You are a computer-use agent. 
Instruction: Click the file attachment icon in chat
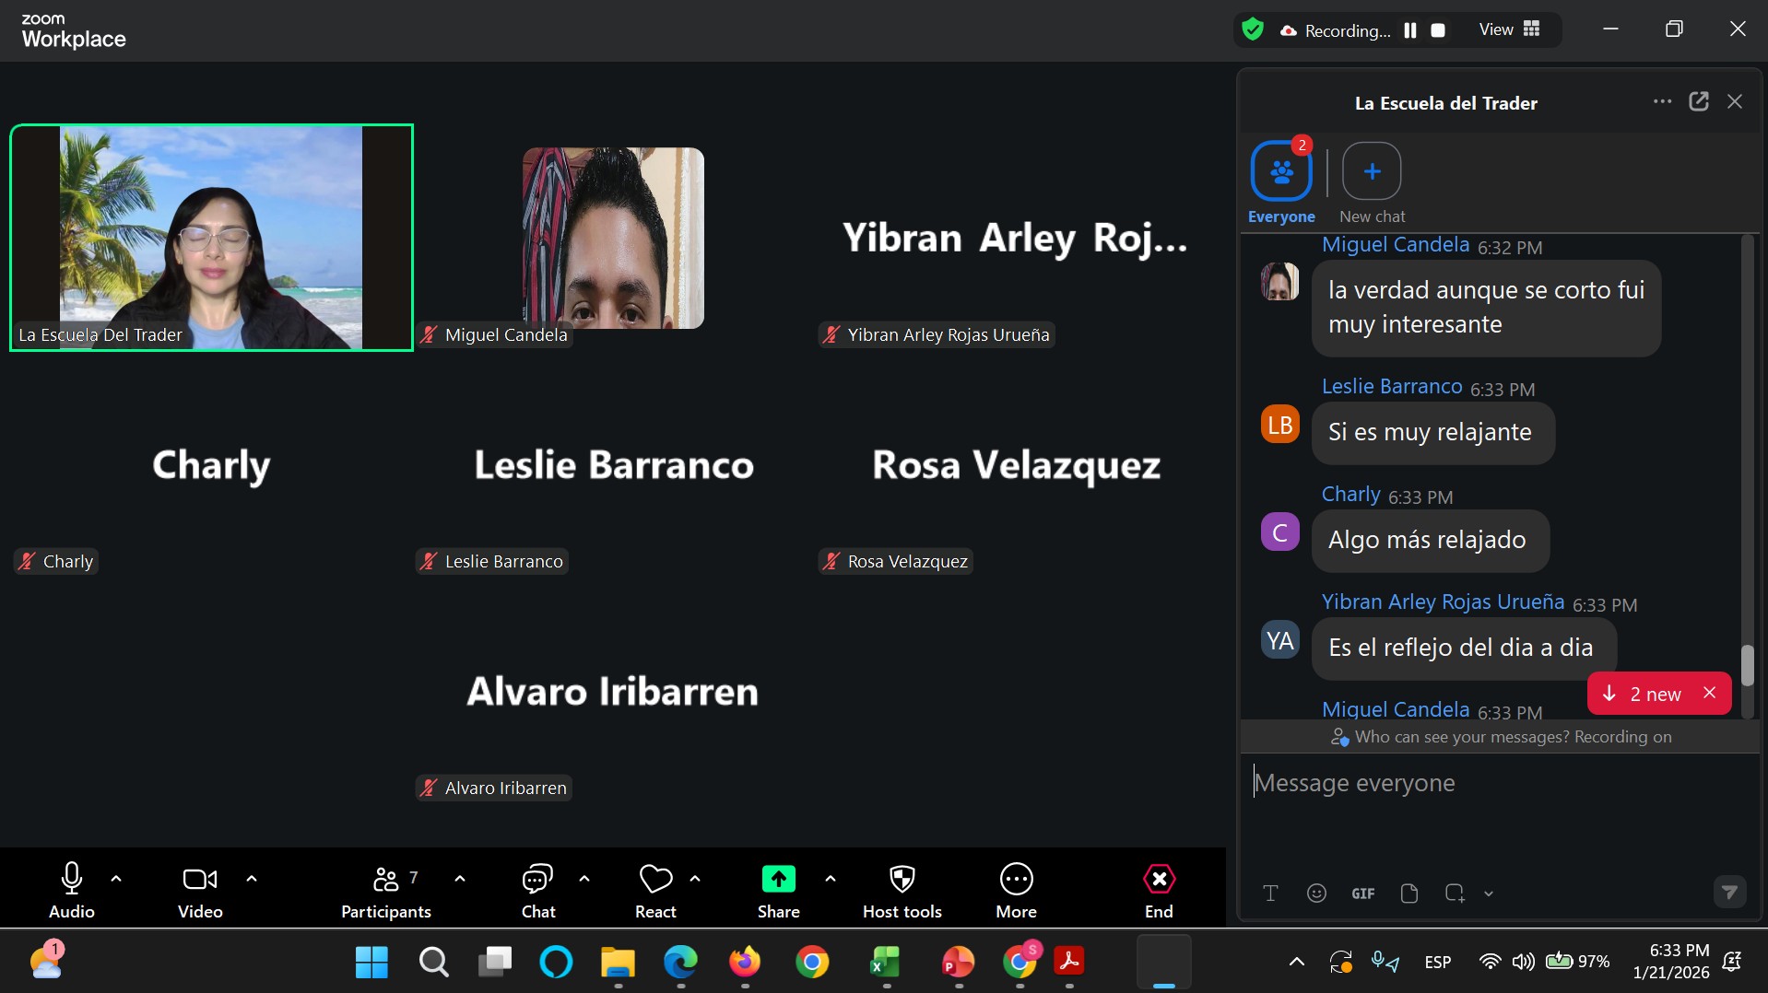[x=1409, y=893]
